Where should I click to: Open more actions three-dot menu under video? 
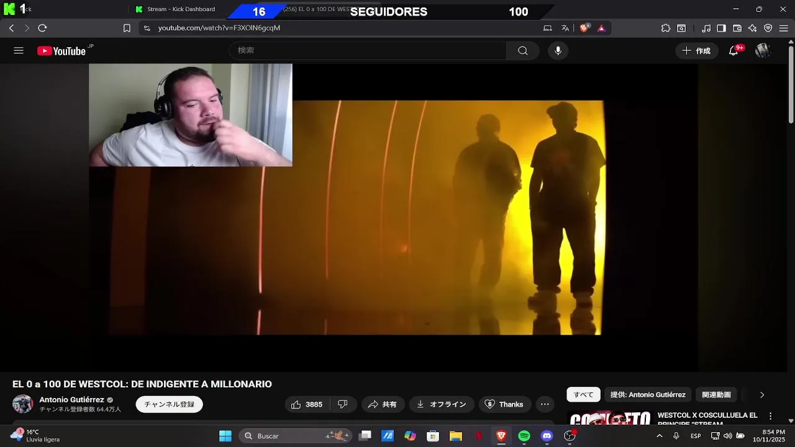pyautogui.click(x=545, y=404)
